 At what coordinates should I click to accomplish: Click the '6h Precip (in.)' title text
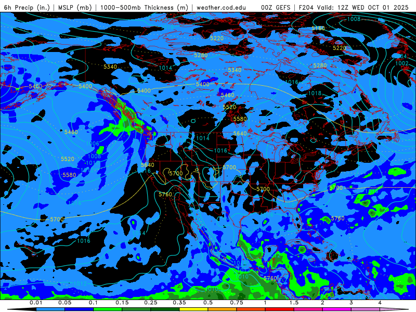[x=27, y=7]
